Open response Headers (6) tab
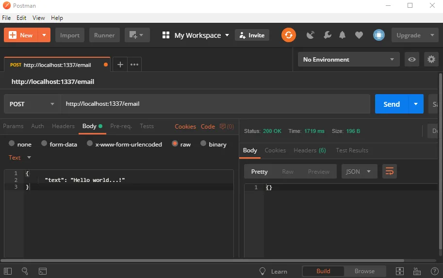 click(310, 150)
